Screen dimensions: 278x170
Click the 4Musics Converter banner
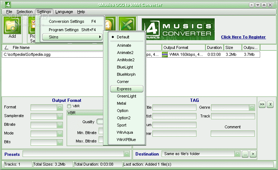pyautogui.click(x=178, y=29)
